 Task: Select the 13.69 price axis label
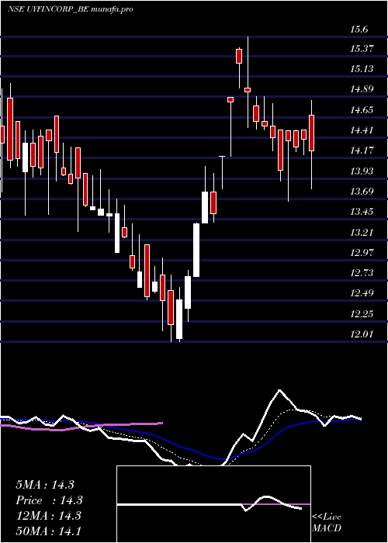(x=362, y=192)
